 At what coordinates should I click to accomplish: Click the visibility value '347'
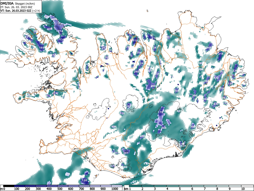pos(155,48)
